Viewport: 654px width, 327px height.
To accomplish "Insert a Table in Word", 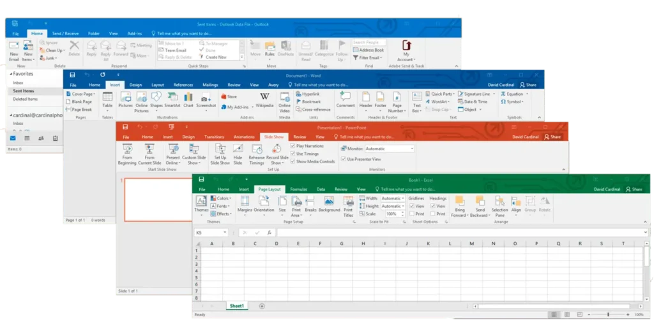I will click(x=107, y=102).
